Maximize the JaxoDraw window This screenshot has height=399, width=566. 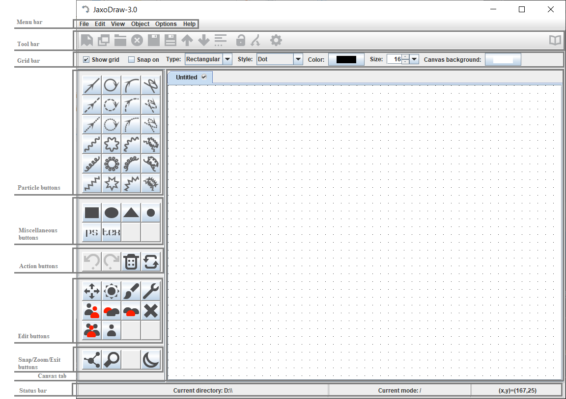point(522,9)
